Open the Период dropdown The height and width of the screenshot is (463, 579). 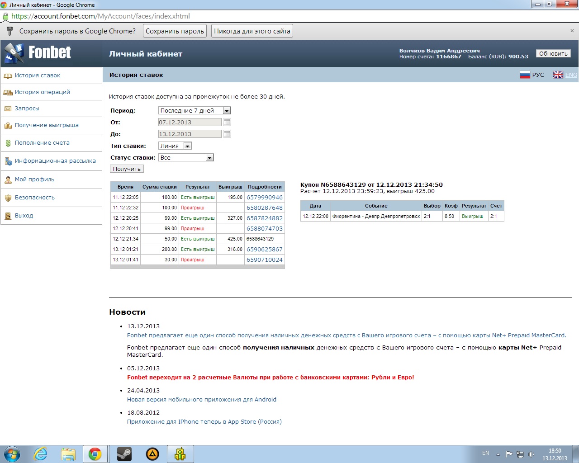pos(195,110)
